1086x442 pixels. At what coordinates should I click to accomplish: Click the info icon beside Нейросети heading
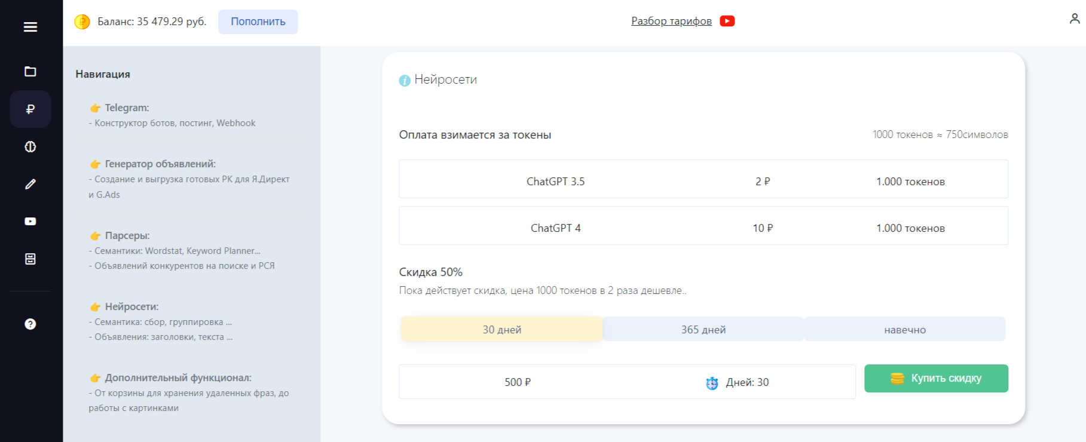(x=405, y=80)
